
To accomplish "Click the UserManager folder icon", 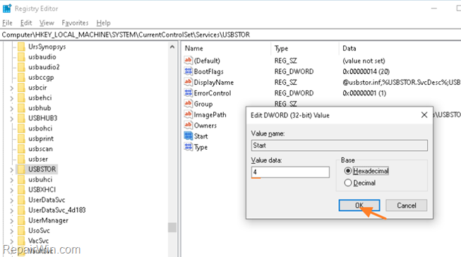I will pyautogui.click(x=21, y=220).
